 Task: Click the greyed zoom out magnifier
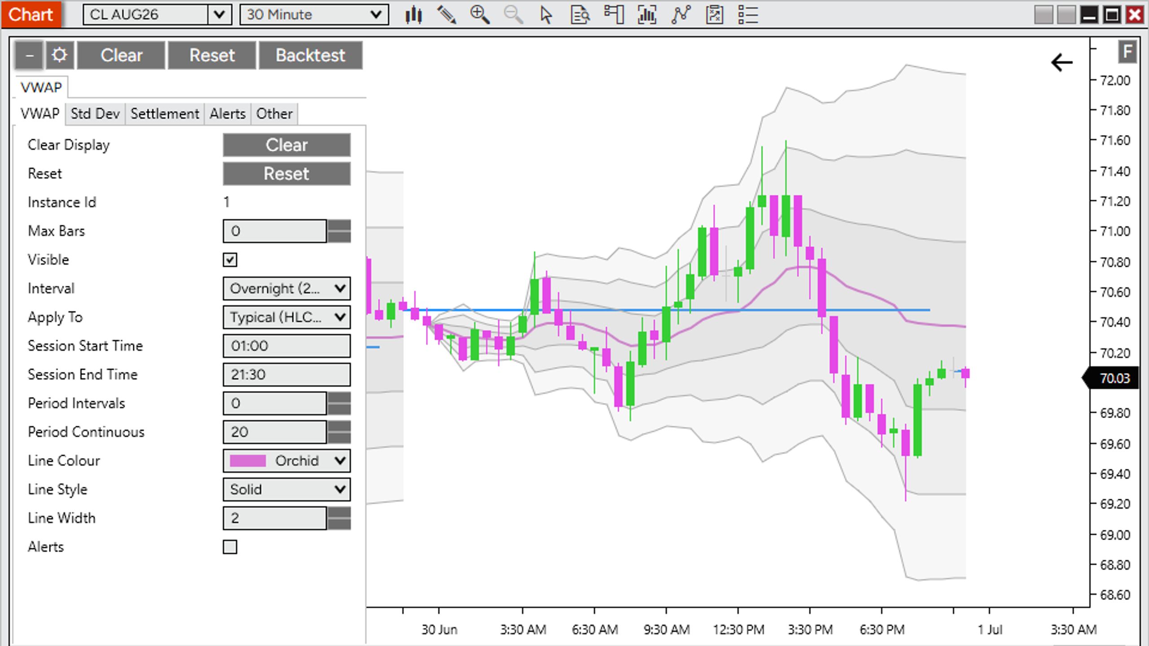point(513,15)
